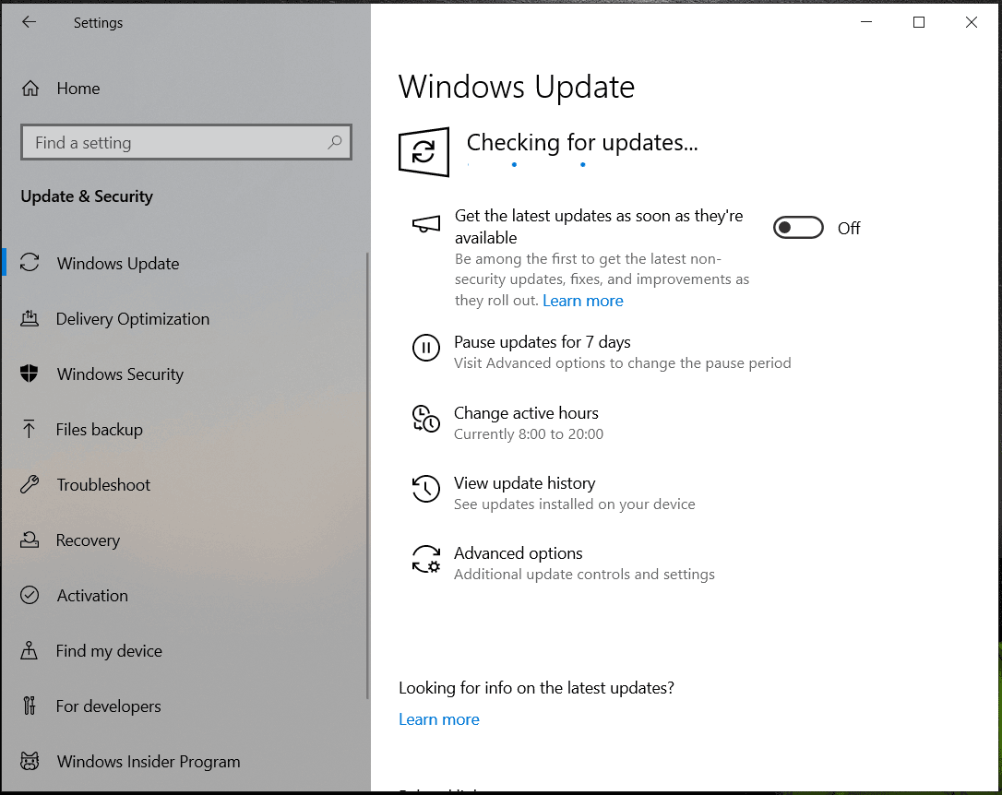
Task: Open Advanced options for updates
Action: 518,553
